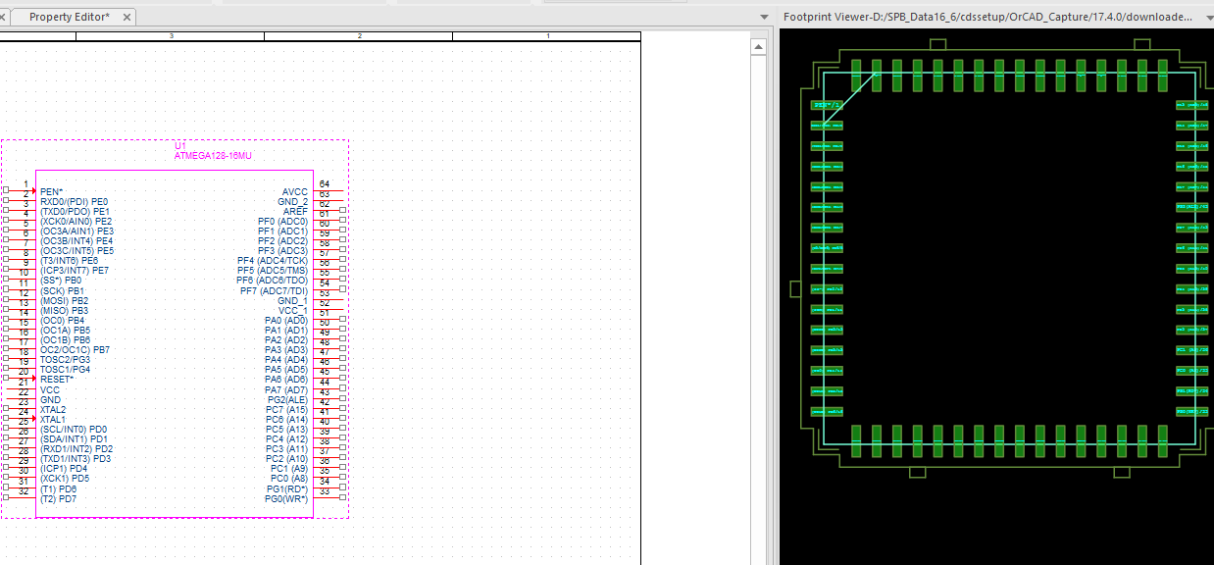This screenshot has height=565, width=1214.
Task: Click the schematic vertical scrollbar up arrow
Action: (758, 46)
